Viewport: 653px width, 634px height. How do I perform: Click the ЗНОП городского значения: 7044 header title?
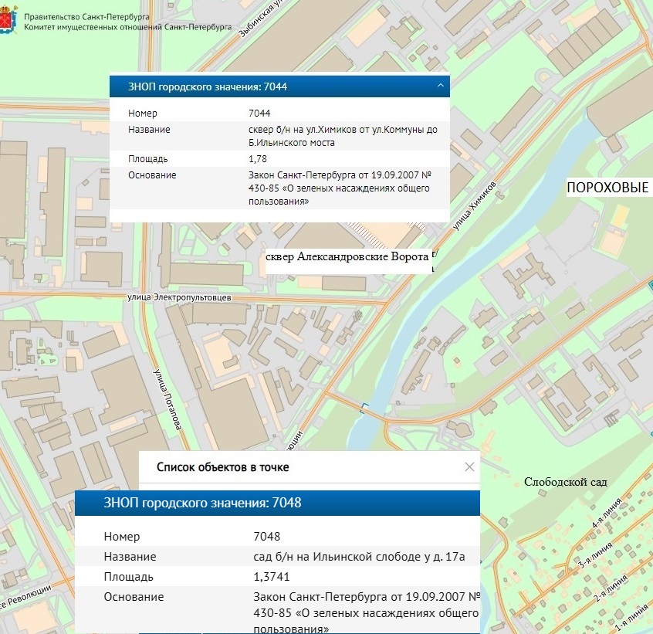210,86
